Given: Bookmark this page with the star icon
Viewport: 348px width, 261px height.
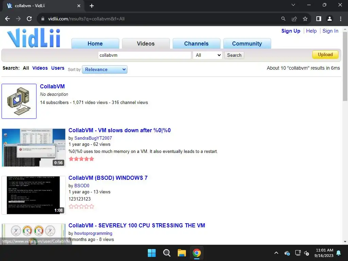Looking at the screenshot, I should tap(305, 19).
